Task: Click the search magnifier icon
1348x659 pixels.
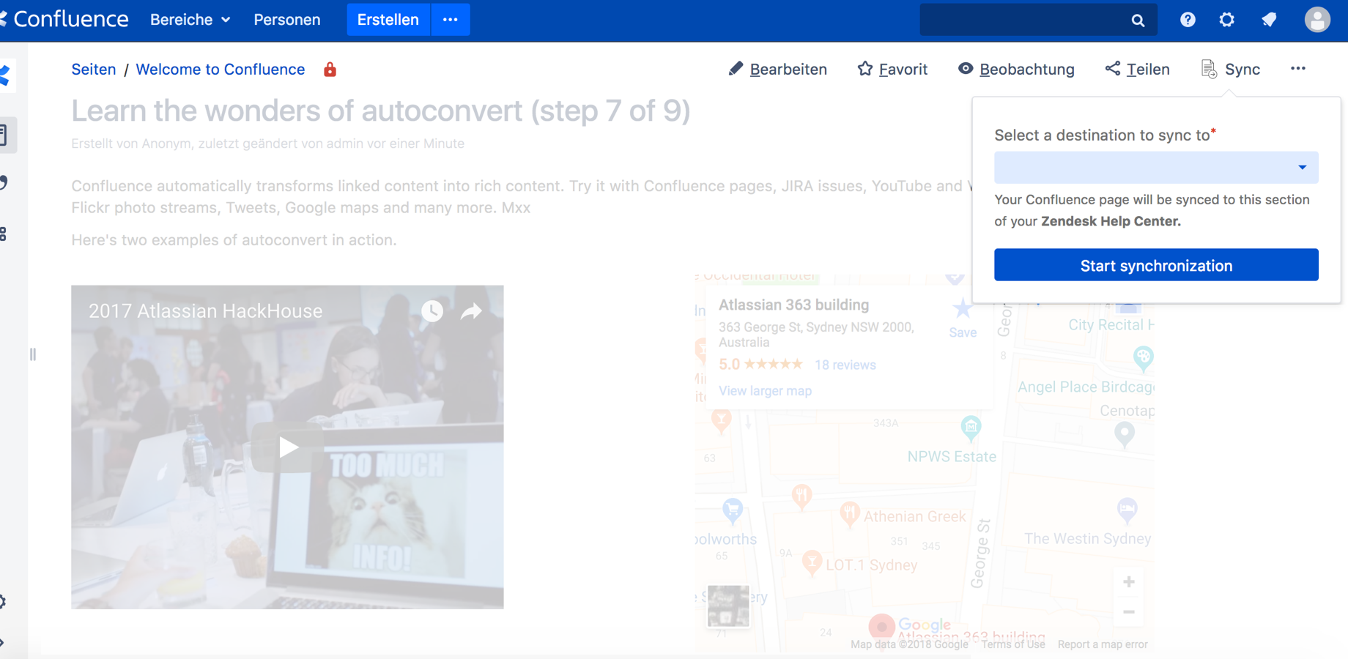Action: [1138, 21]
